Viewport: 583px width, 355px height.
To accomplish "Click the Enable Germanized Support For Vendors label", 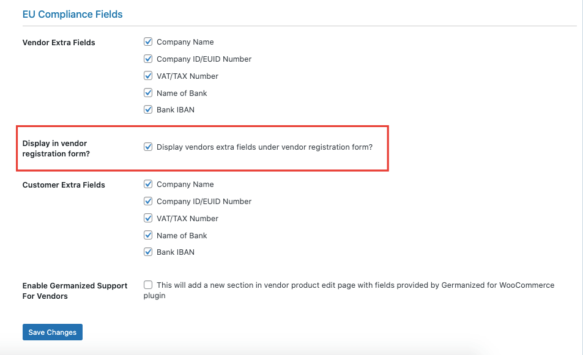I will pos(75,291).
